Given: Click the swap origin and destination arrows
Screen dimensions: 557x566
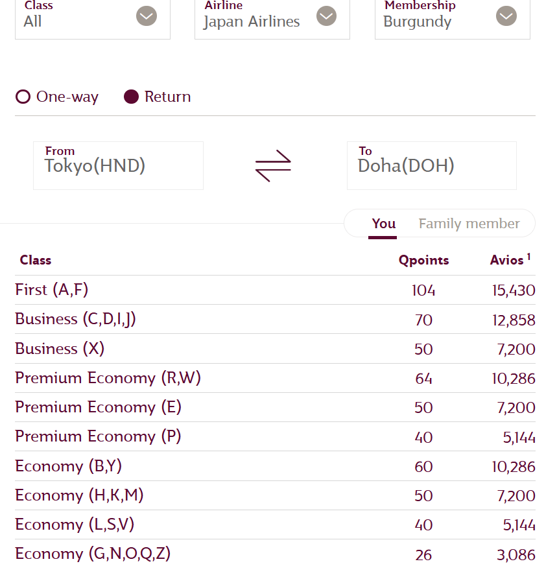Looking at the screenshot, I should [273, 166].
